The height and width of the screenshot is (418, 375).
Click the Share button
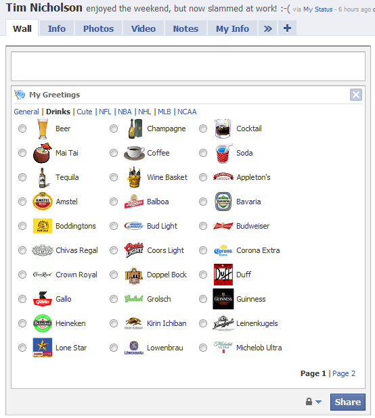pyautogui.click(x=348, y=402)
